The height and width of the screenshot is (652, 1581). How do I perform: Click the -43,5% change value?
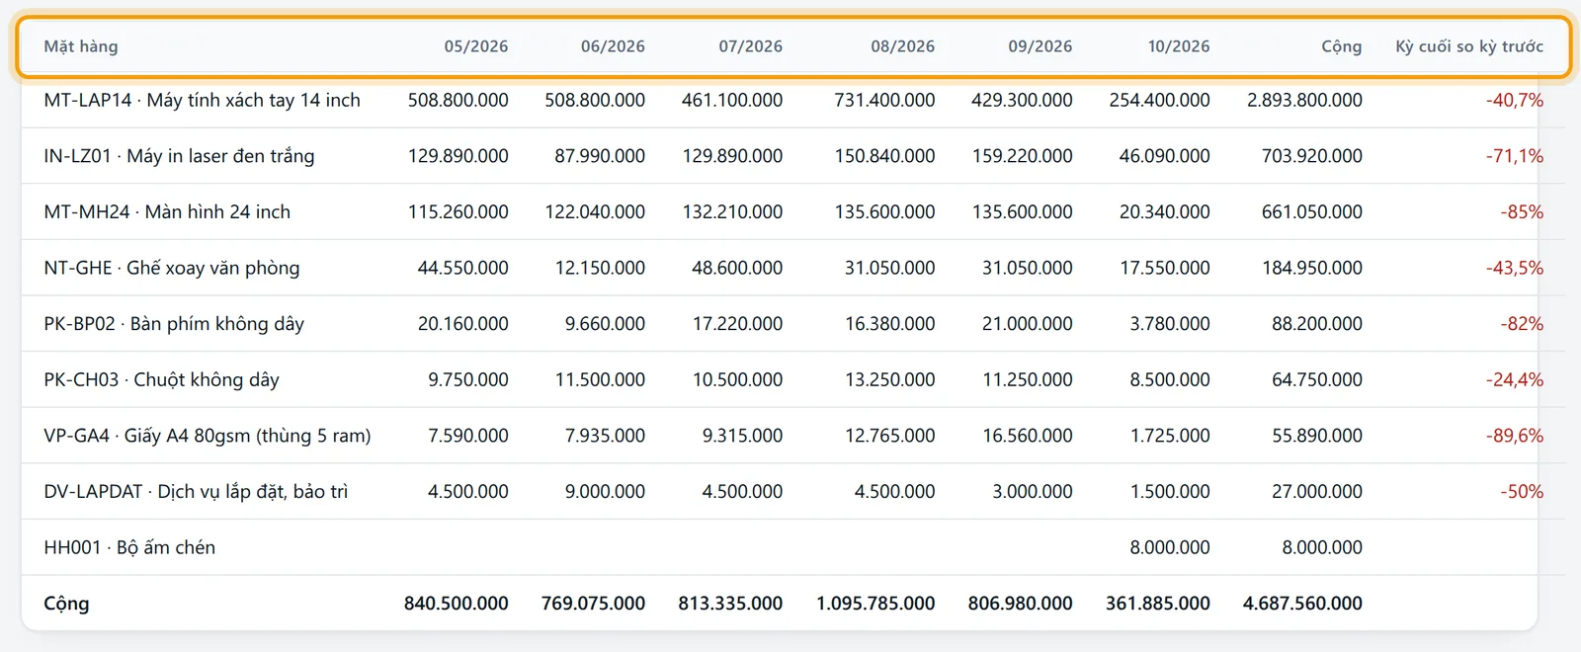(x=1515, y=268)
